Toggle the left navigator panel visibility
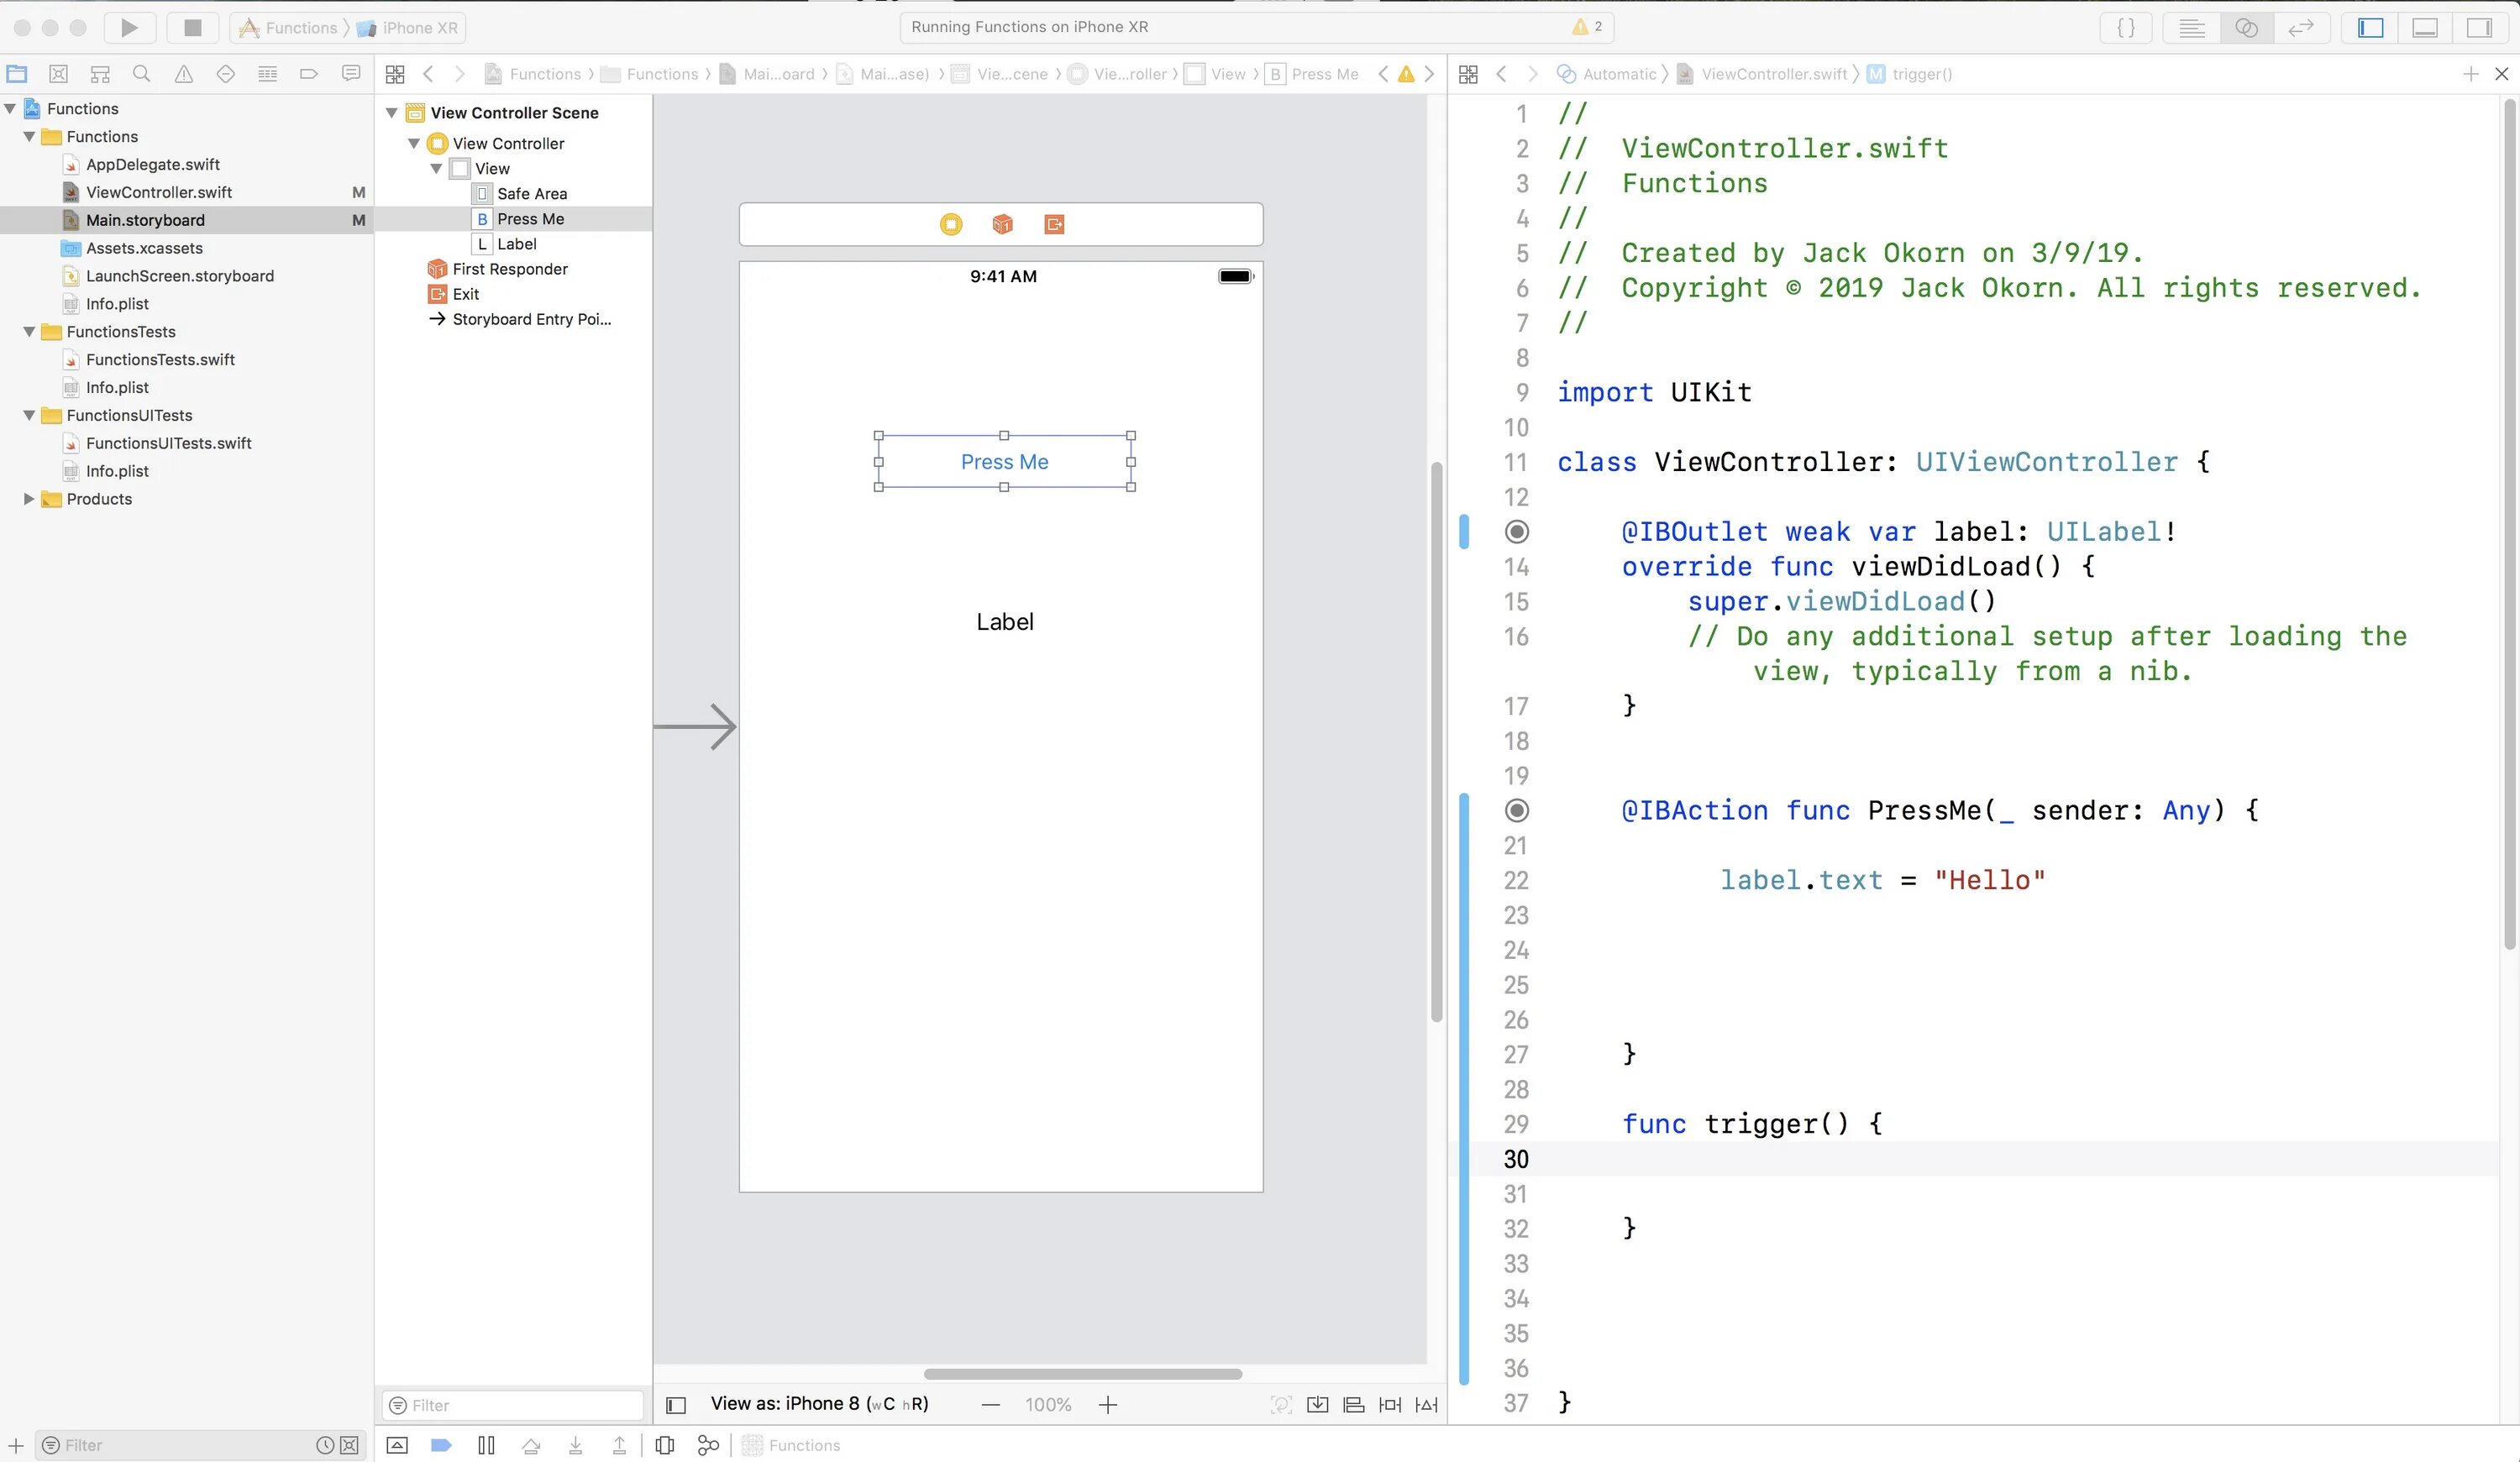Screen dimensions: 2520x1462 coord(2370,28)
